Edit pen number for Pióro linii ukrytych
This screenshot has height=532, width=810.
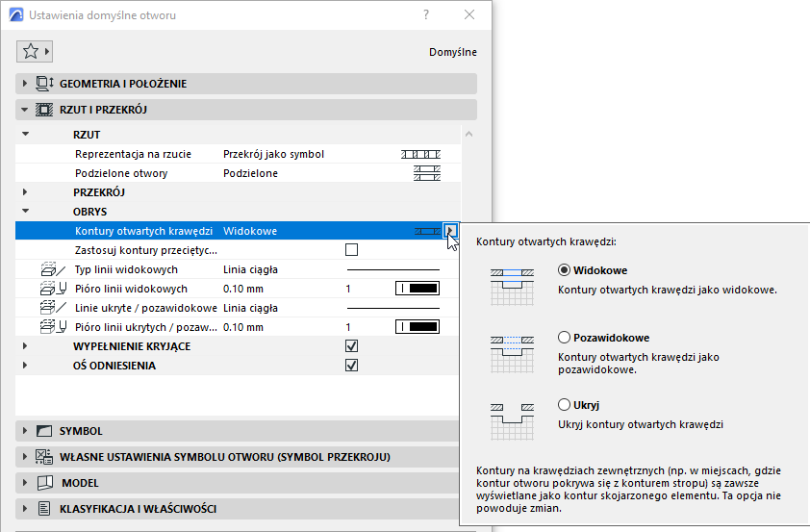[348, 327]
